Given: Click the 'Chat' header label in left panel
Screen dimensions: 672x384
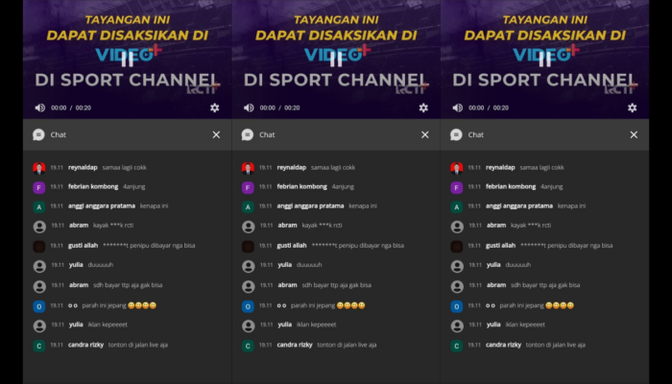Looking at the screenshot, I should pos(59,134).
